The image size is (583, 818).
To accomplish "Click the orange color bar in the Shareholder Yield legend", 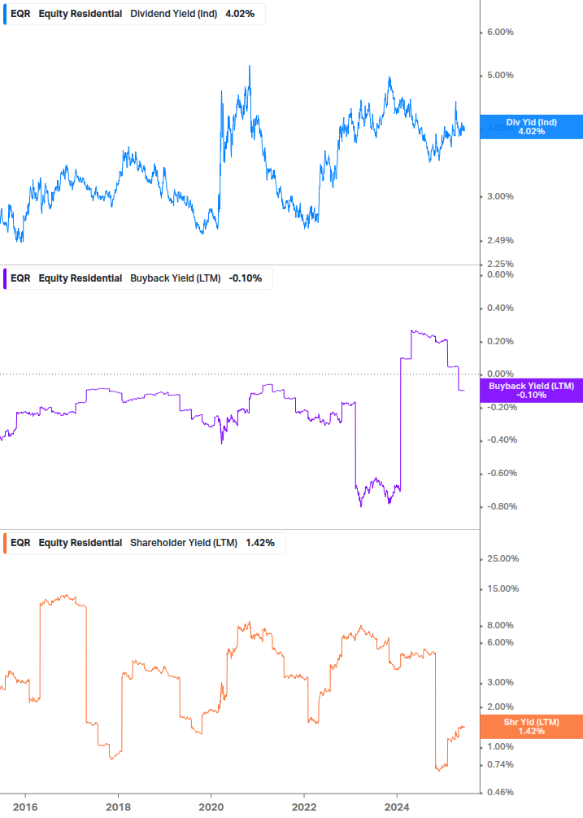I will pyautogui.click(x=5, y=543).
